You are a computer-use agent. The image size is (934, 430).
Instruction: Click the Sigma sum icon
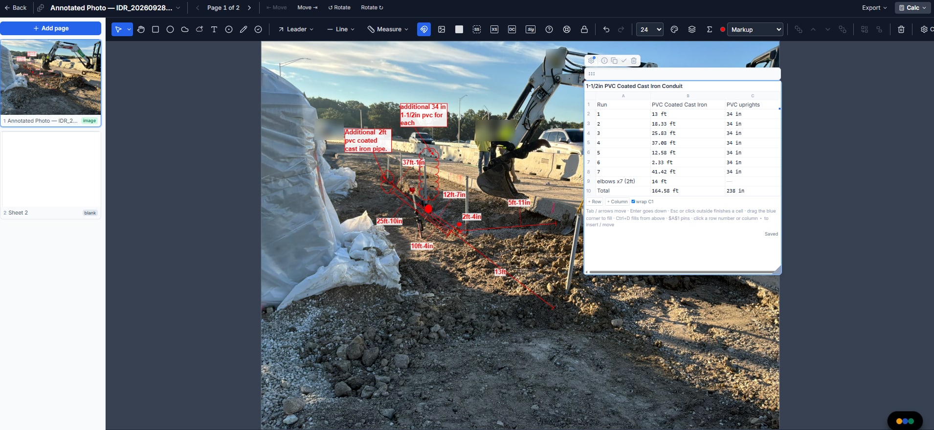[710, 29]
